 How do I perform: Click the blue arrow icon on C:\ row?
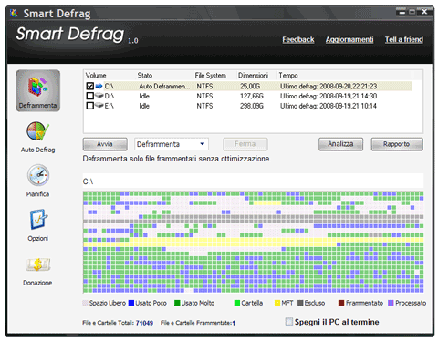click(x=99, y=86)
